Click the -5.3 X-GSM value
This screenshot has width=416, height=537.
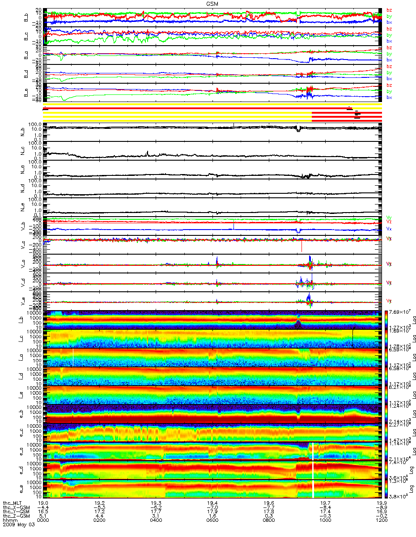coord(99,507)
